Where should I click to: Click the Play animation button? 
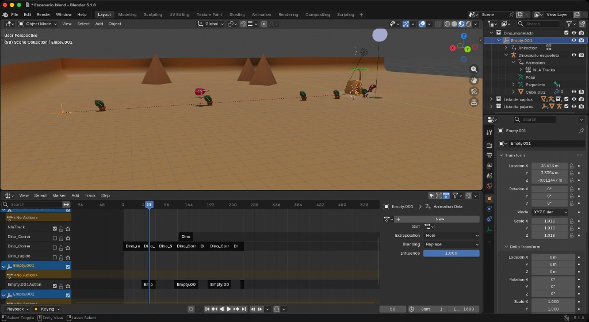coord(229,309)
